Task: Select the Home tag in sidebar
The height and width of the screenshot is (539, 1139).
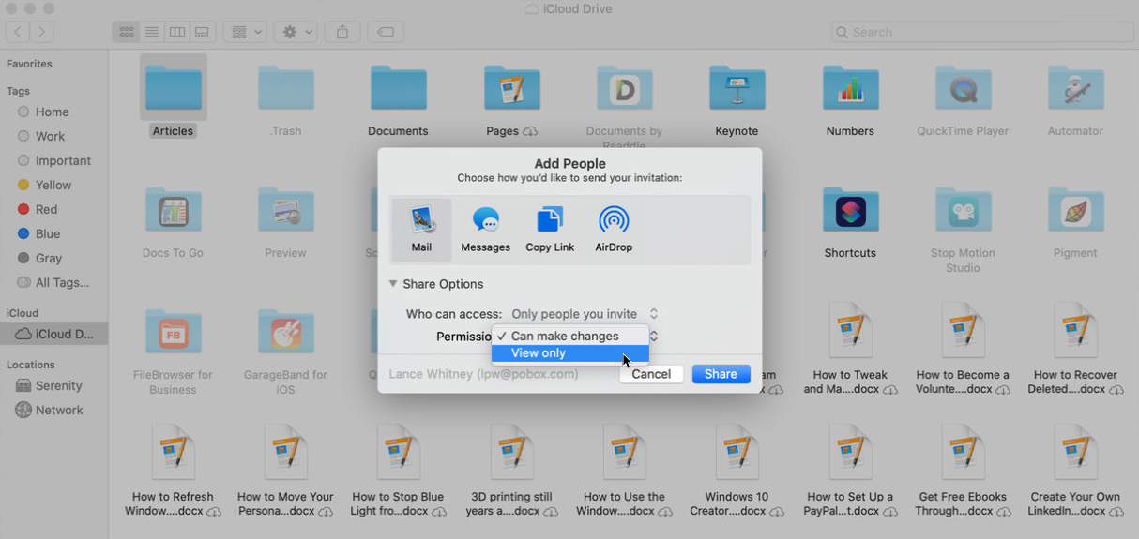Action: [x=53, y=112]
